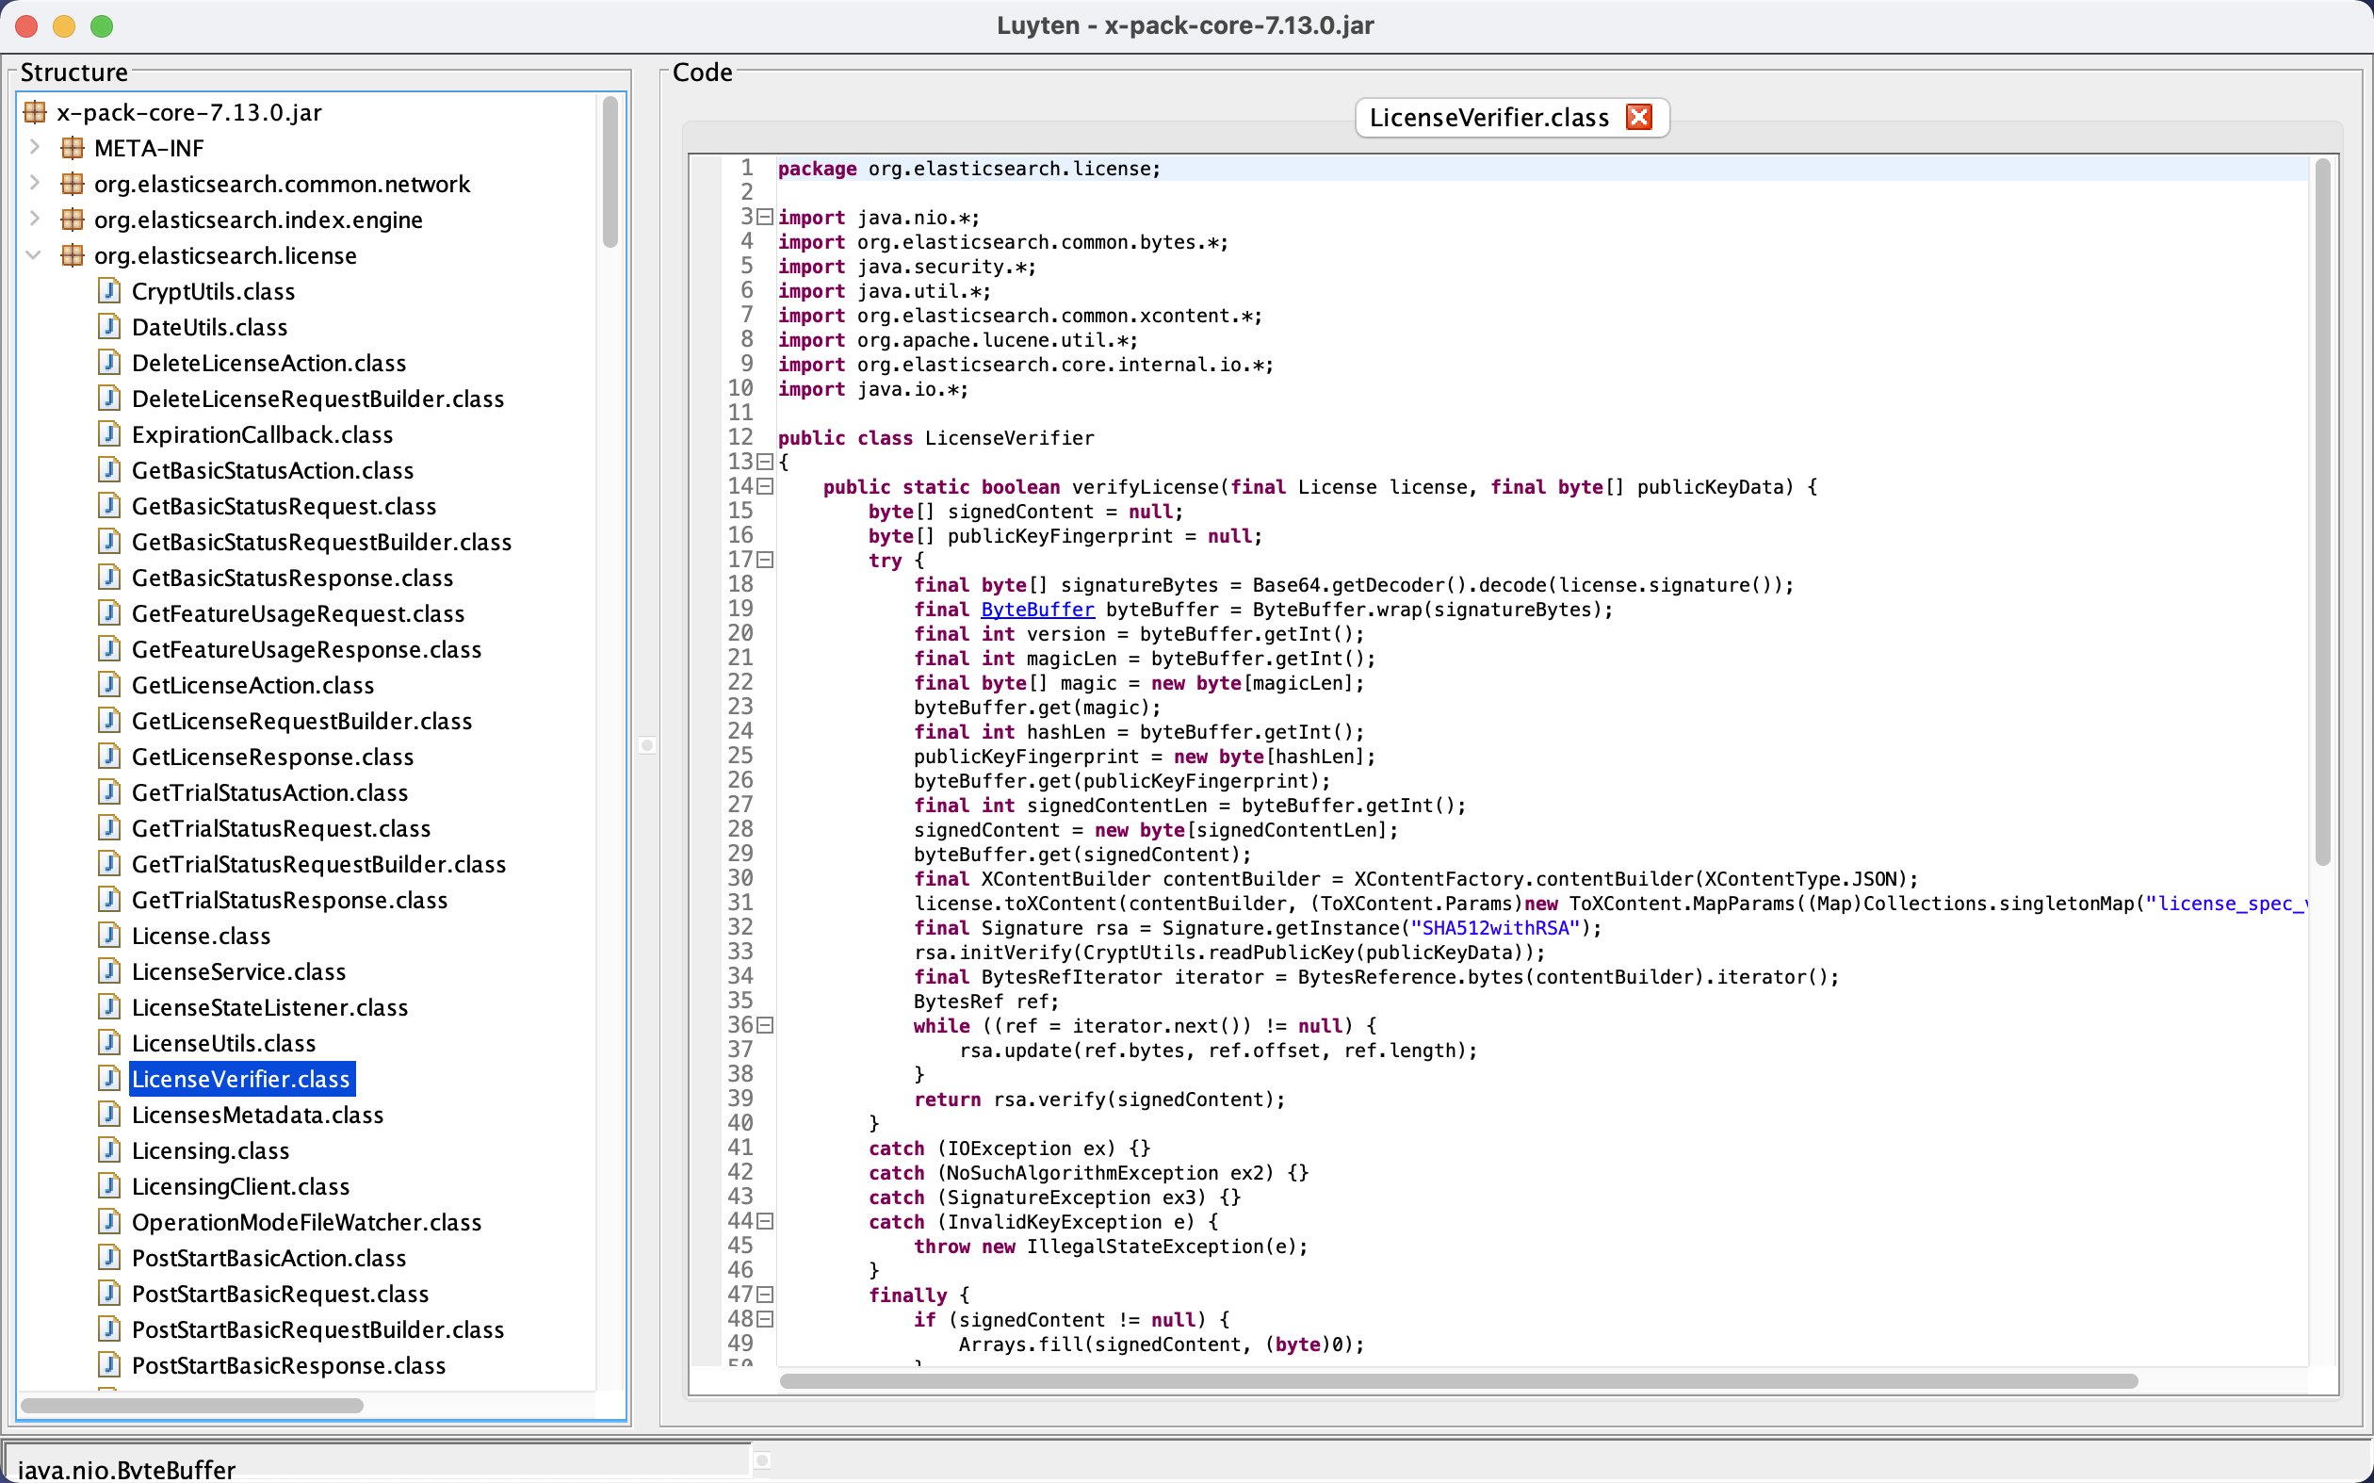The width and height of the screenshot is (2374, 1483).
Task: Click the License.class file icon
Action: (110, 935)
